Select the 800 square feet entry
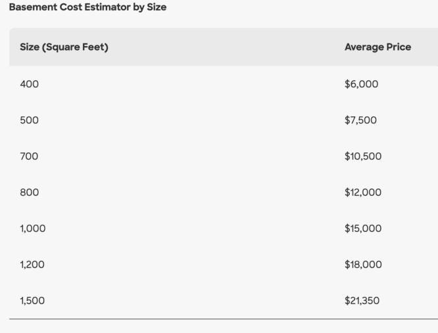 (x=30, y=192)
